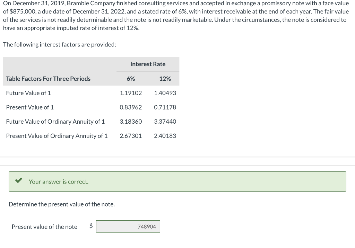Click the factor value 0.83962
Image resolution: width=355 pixels, height=248 pixels.
(x=131, y=107)
